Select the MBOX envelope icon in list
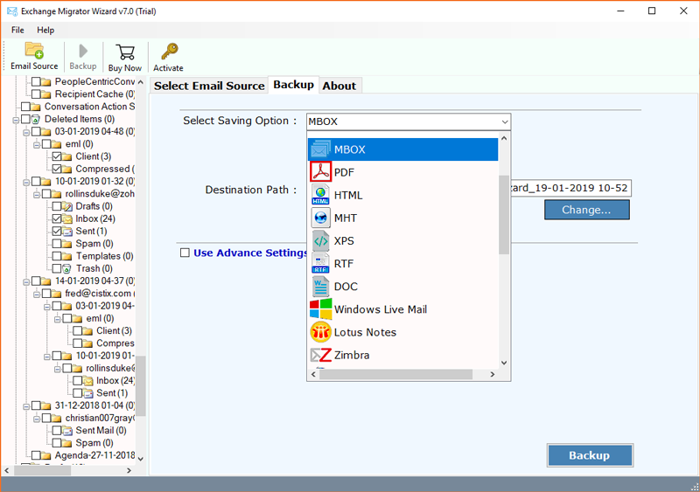This screenshot has height=492, width=700. pyautogui.click(x=320, y=149)
